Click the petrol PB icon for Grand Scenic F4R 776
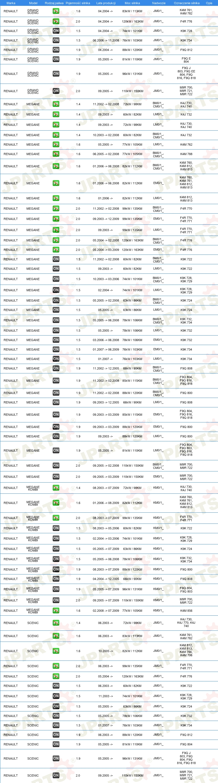Screen dimensions: 218x783 pos(56,22)
